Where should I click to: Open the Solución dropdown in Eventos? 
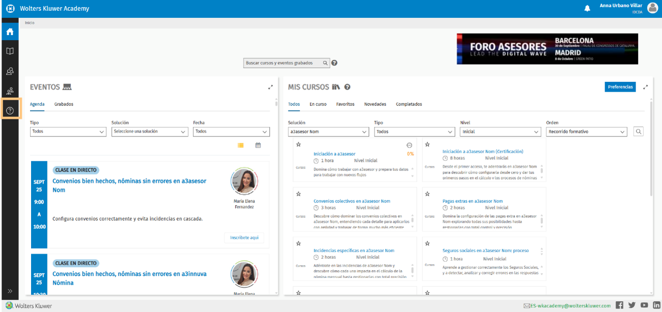[150, 131]
